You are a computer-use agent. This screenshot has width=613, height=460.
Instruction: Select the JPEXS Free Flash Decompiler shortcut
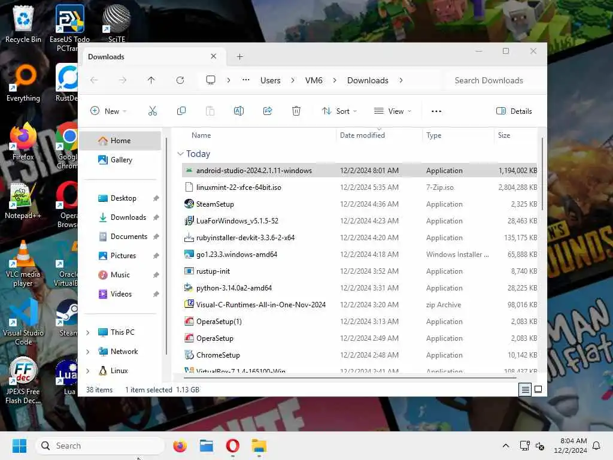[x=23, y=380]
